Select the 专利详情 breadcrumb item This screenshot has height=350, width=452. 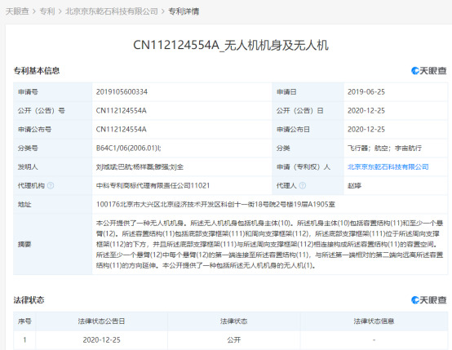click(184, 11)
